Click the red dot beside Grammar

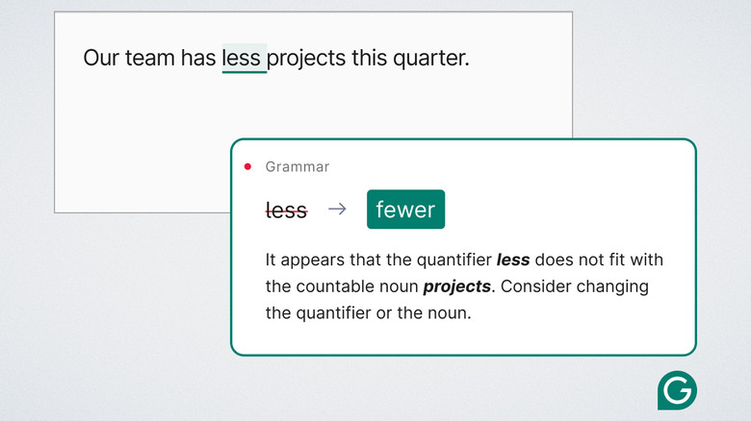(247, 167)
